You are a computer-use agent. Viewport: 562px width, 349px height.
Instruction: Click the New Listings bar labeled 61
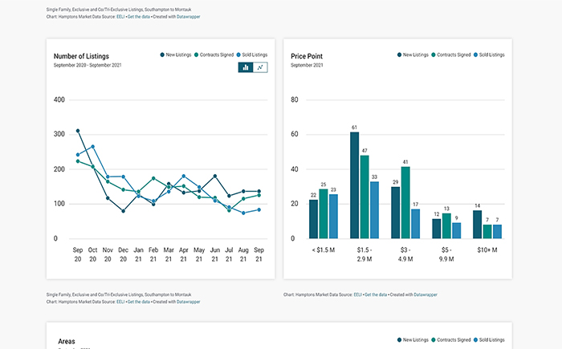(355, 185)
